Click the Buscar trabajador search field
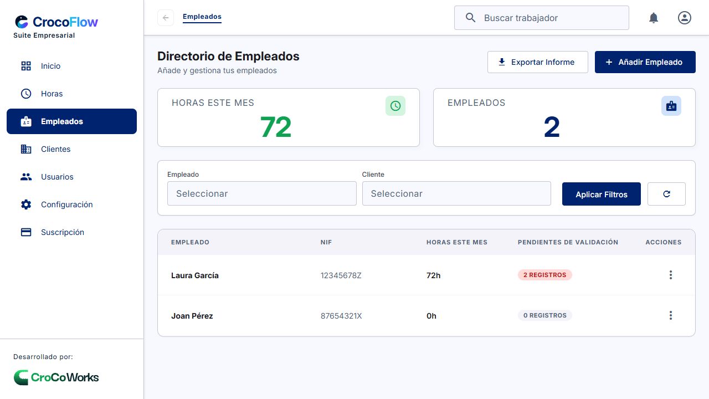Viewport: 709px width, 399px height. pyautogui.click(x=542, y=18)
